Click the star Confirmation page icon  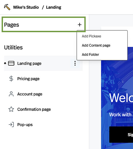11,109
